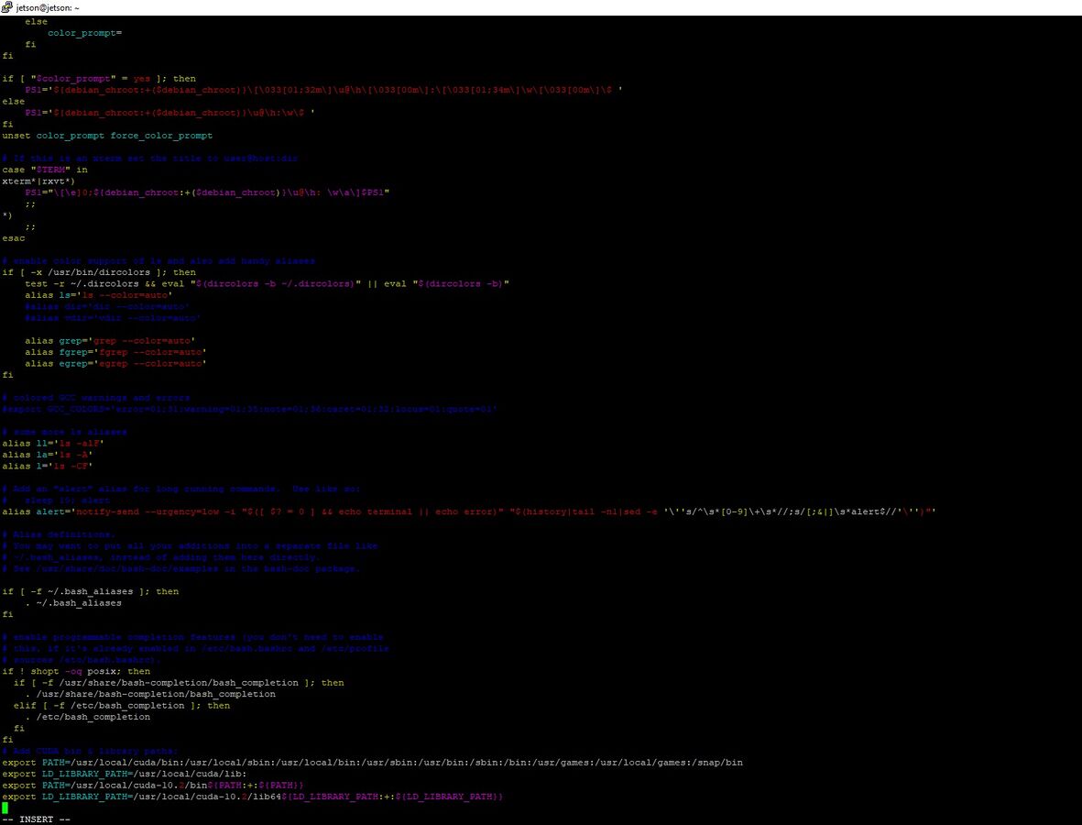Click the alias egrep line
The height and width of the screenshot is (825, 1082).
click(x=115, y=364)
